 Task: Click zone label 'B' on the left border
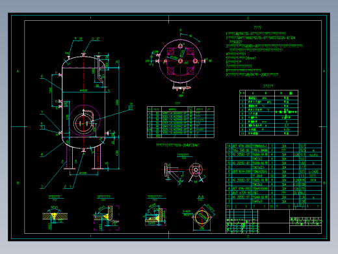point(18,183)
